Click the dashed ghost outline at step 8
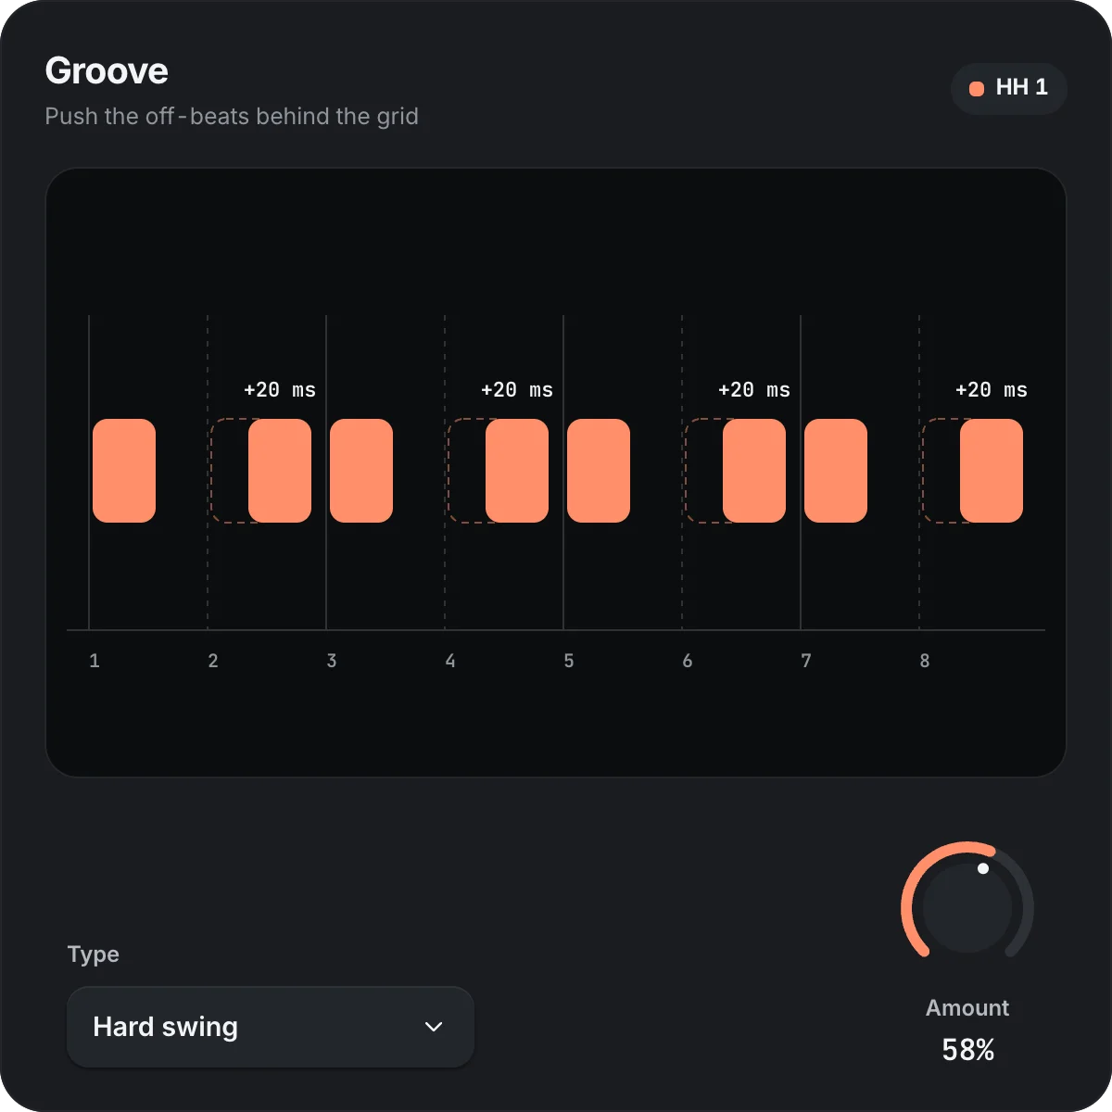The height and width of the screenshot is (1112, 1112). tap(941, 471)
